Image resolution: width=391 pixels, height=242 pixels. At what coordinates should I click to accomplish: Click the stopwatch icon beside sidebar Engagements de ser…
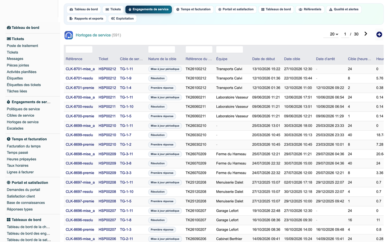pyautogui.click(x=9, y=102)
